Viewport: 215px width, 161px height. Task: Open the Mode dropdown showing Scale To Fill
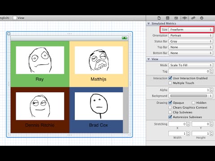pyautogui.click(x=191, y=65)
